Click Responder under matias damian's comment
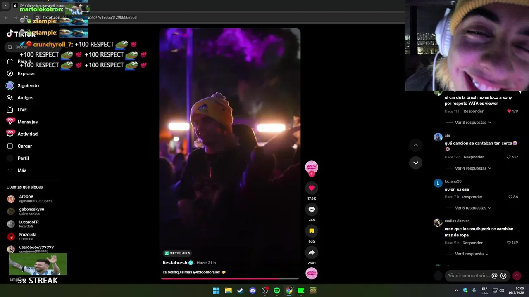The image size is (529, 297). click(472, 243)
